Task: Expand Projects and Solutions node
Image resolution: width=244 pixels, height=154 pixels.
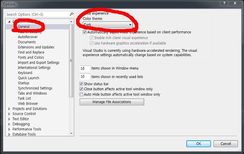Action: pos(9,109)
